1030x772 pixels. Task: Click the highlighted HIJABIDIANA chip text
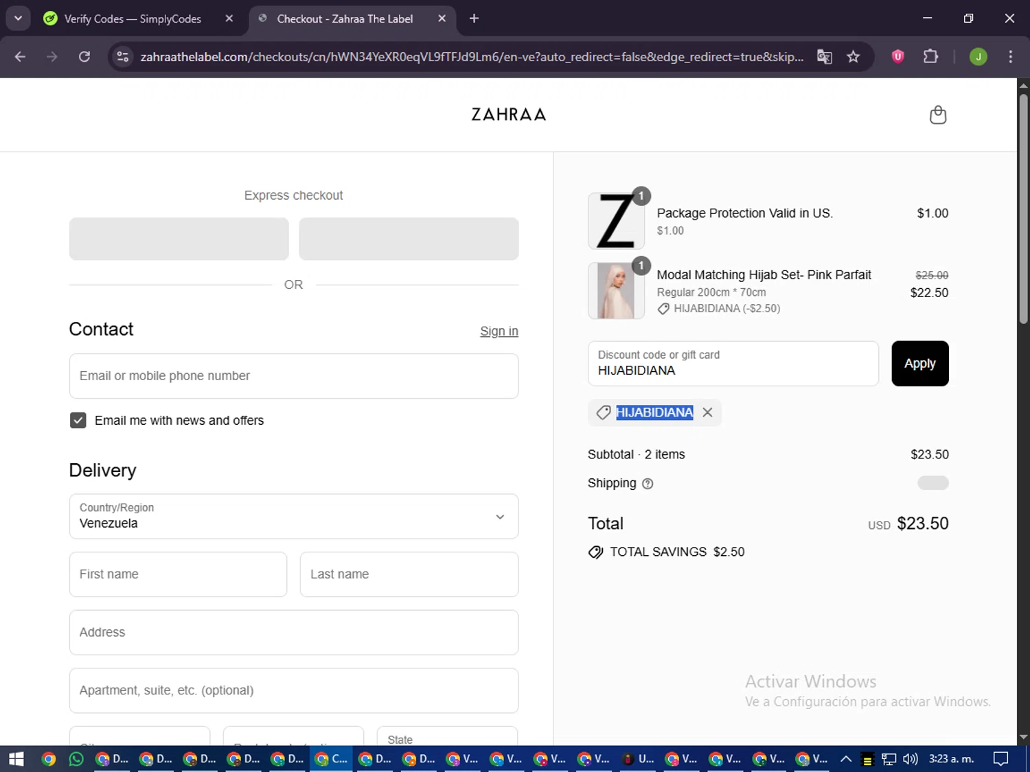654,412
